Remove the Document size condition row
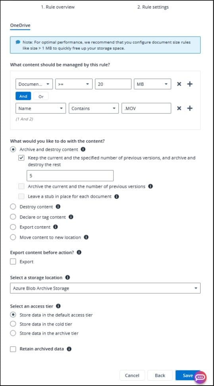 click(x=179, y=84)
